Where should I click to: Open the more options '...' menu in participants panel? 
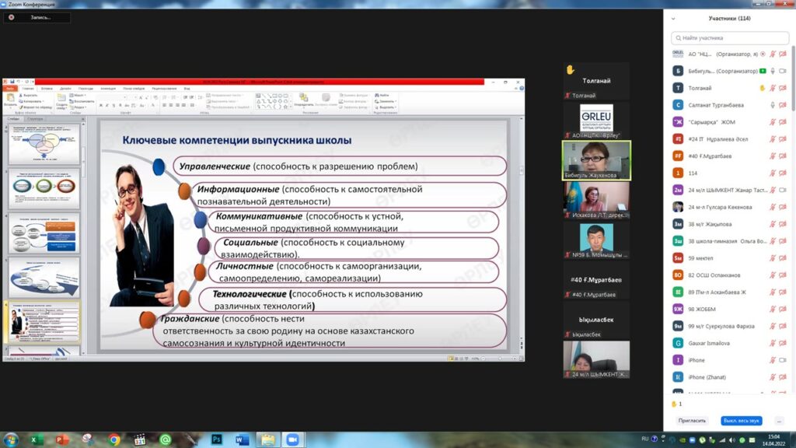coord(780,421)
